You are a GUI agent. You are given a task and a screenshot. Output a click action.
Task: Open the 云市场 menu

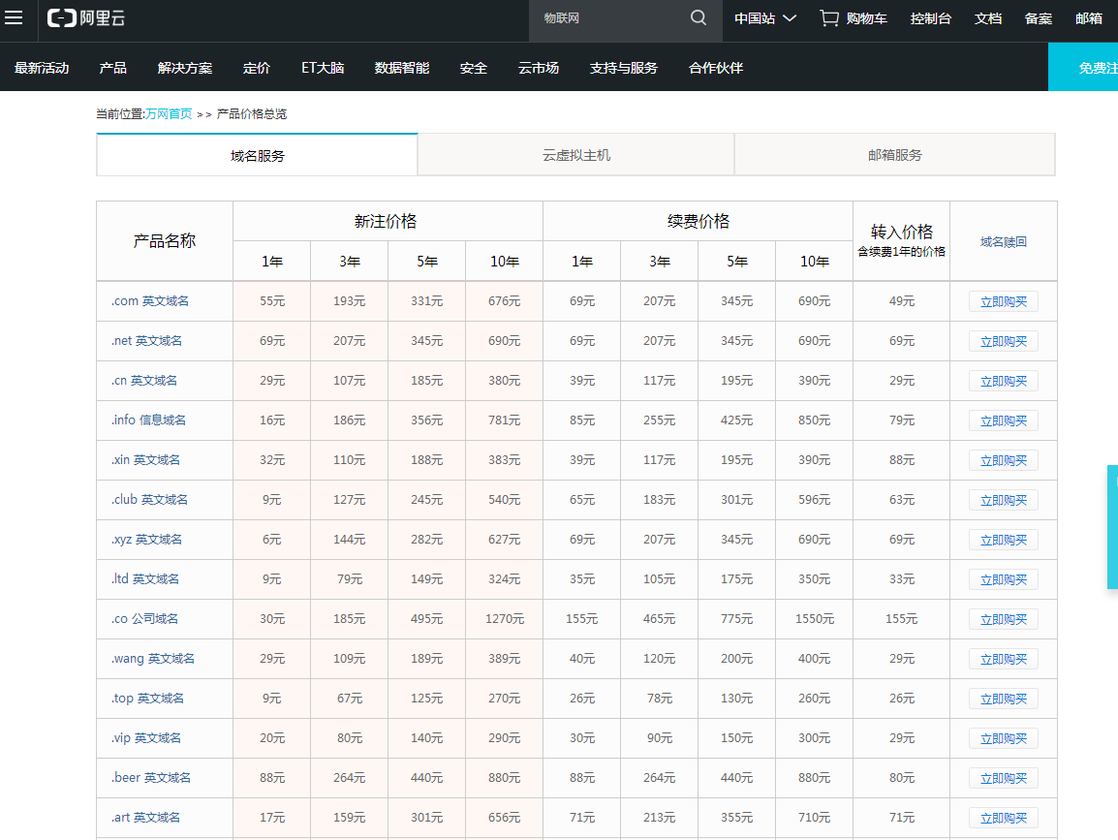point(539,68)
